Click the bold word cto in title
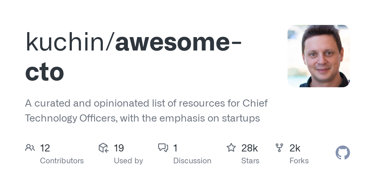Image resolution: width=375 pixels, height=187 pixels. 45,72
